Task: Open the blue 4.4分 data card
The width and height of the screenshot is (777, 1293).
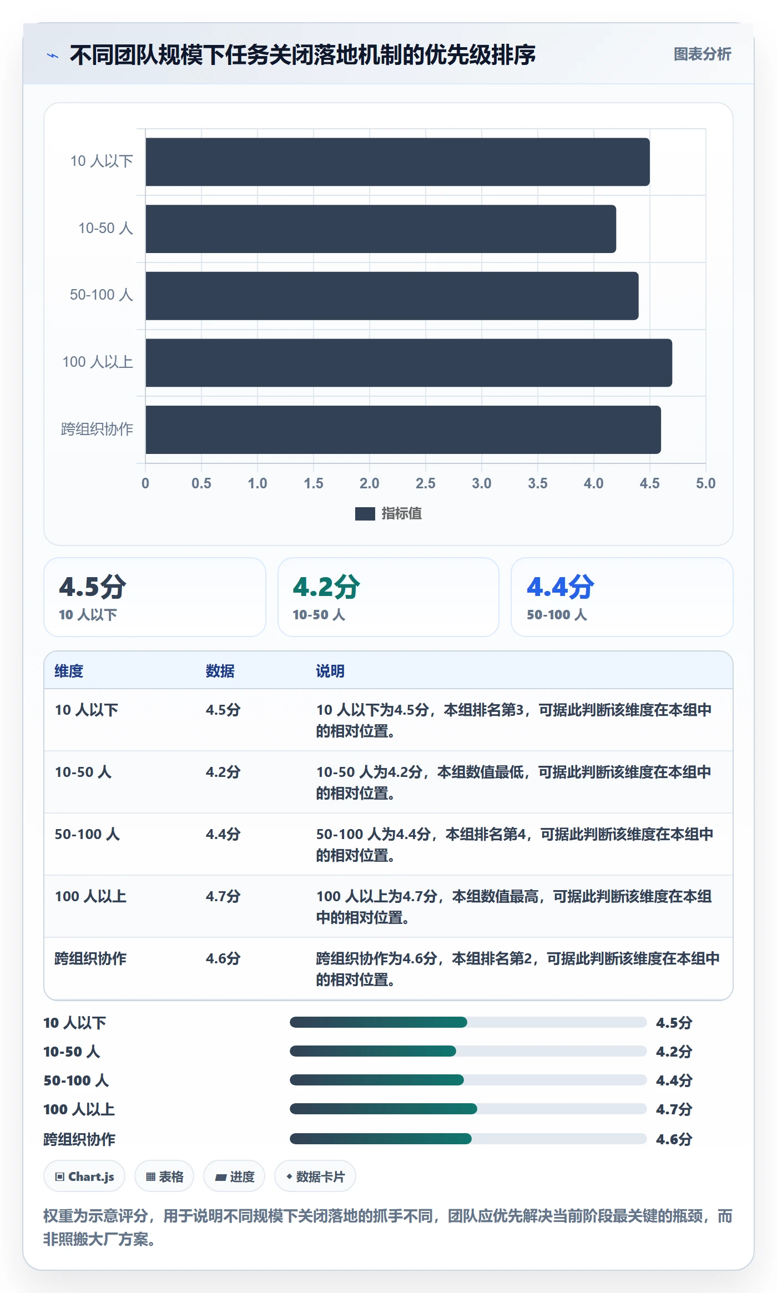Action: pos(622,597)
